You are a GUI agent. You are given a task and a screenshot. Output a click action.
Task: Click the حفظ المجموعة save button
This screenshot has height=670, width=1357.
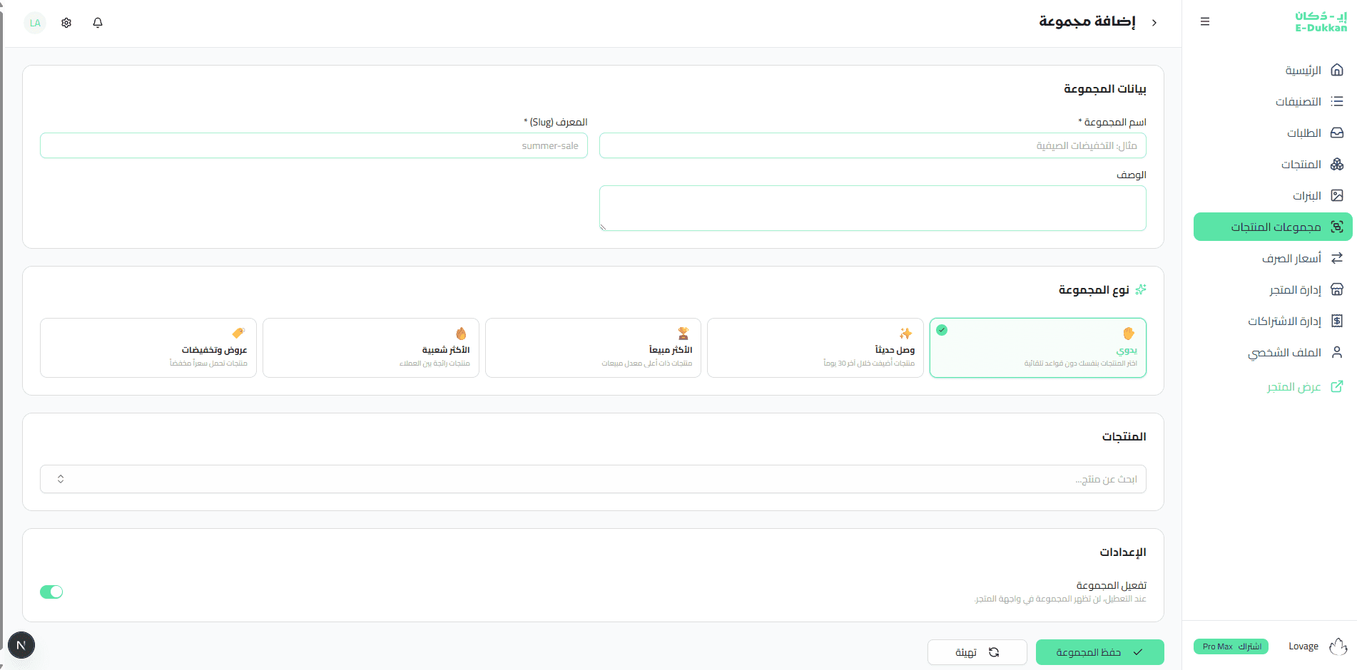click(x=1099, y=652)
